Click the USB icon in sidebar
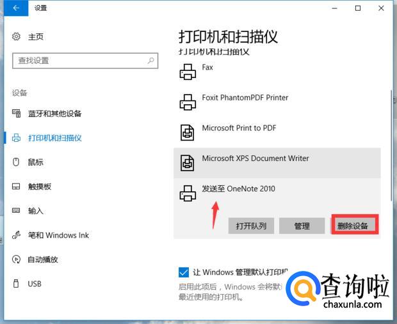The height and width of the screenshot is (324, 397). (17, 284)
